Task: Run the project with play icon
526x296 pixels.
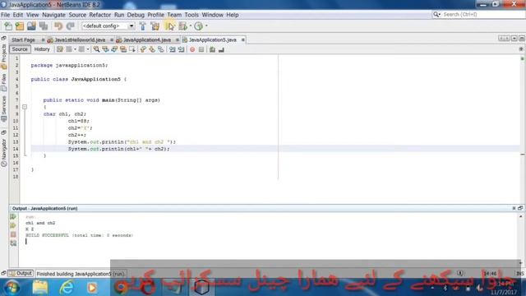Action: point(170,25)
